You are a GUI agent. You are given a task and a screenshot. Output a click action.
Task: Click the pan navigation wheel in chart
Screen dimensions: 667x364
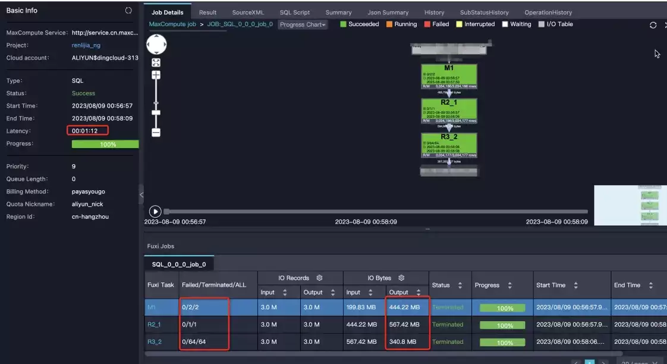(x=156, y=44)
